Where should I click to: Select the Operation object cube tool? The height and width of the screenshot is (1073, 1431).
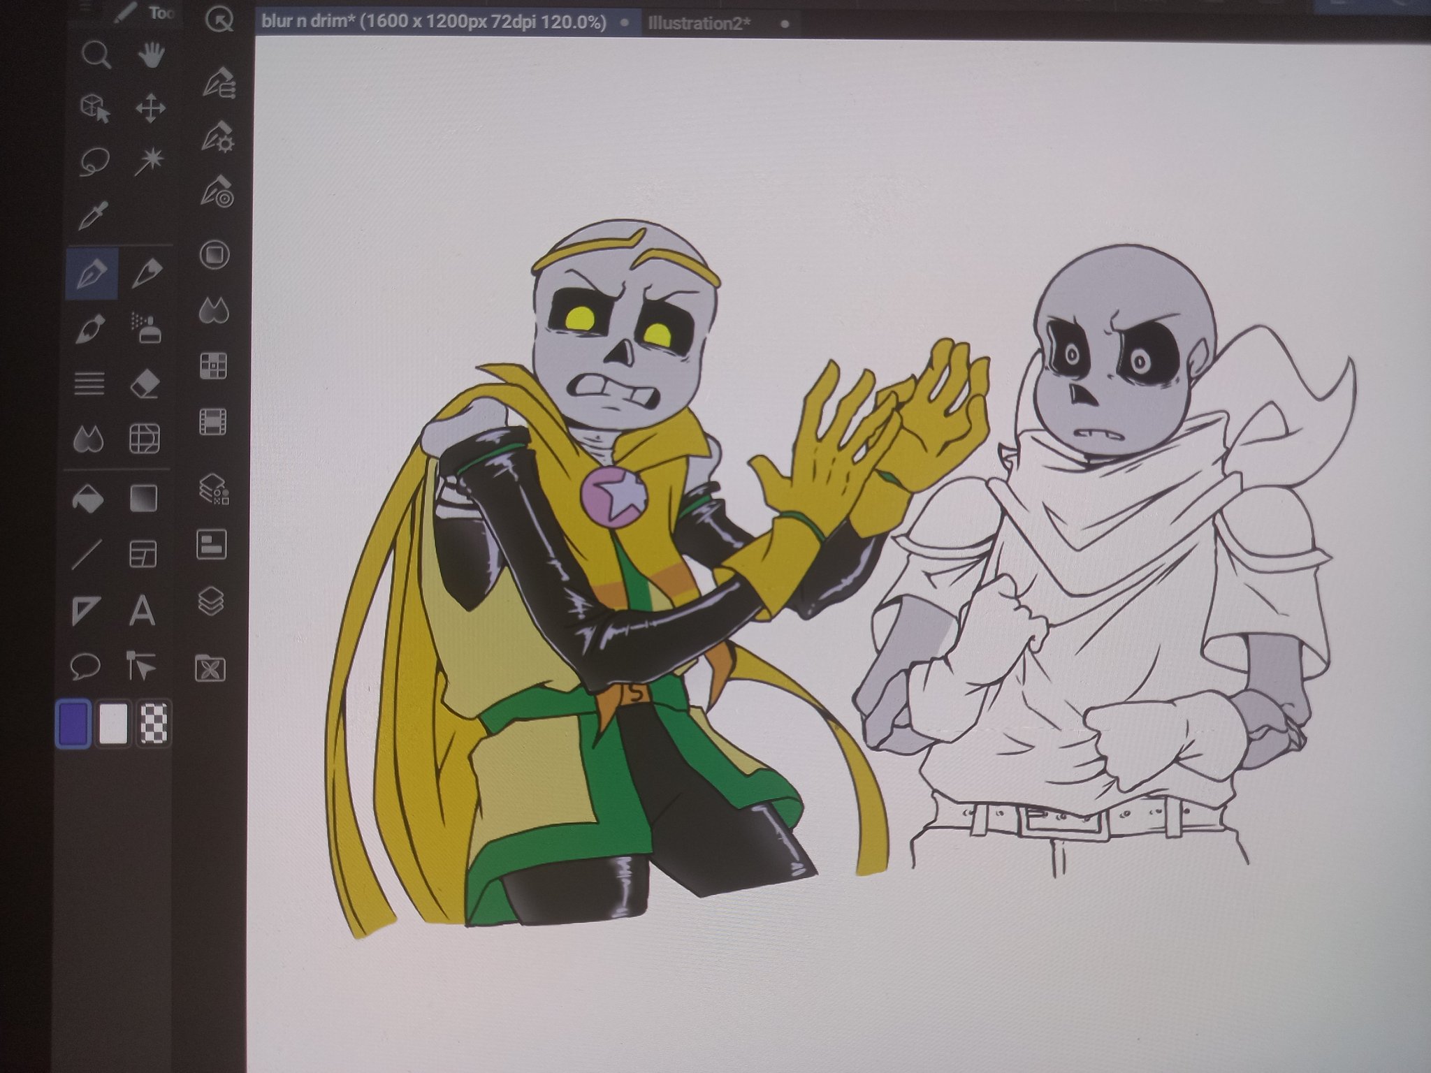pos(95,108)
